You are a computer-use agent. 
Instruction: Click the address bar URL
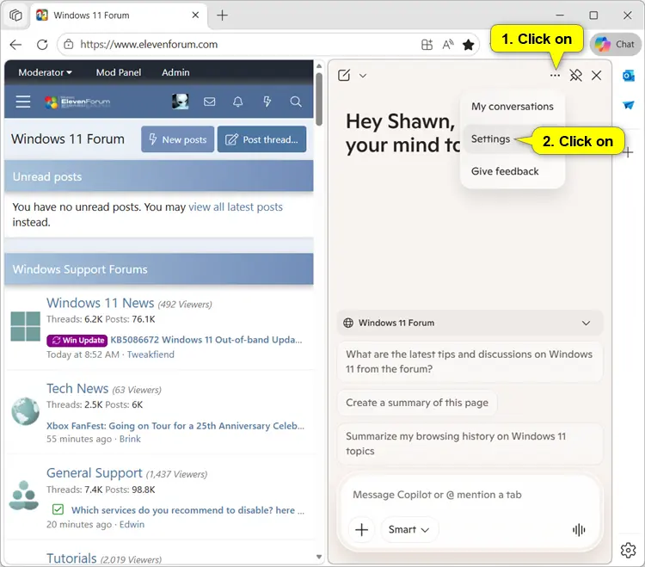tap(149, 45)
